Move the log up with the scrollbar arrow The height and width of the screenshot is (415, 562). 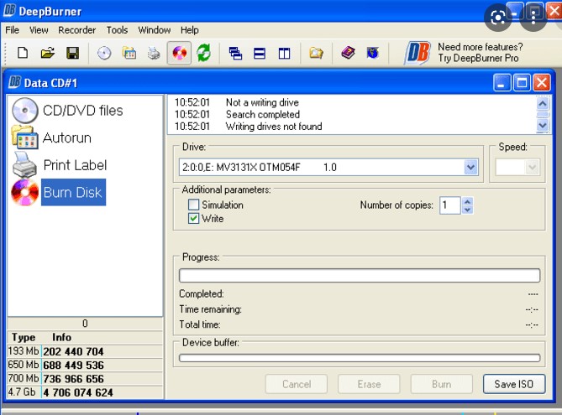[543, 104]
